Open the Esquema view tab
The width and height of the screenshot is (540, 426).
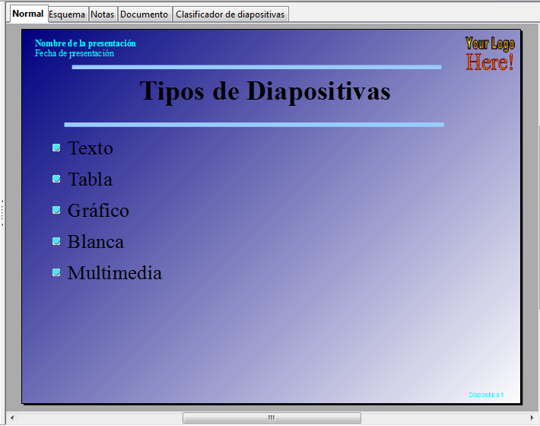[x=67, y=14]
